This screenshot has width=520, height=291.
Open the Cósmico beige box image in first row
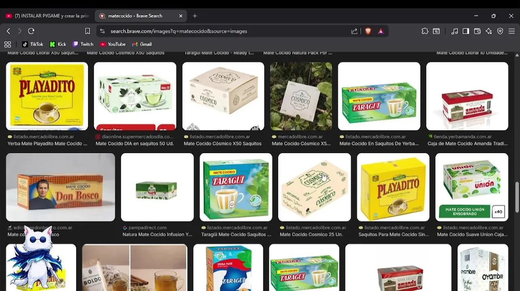(223, 96)
